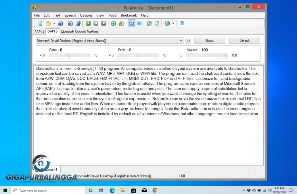Open the Bookmark menu
The width and height of the screenshot is (297, 194).
pyautogui.click(x=129, y=15)
